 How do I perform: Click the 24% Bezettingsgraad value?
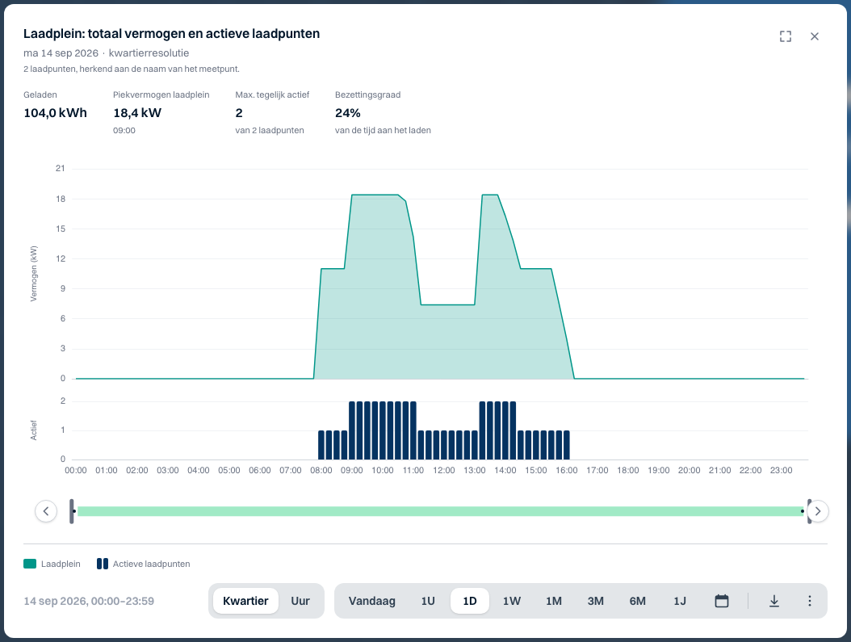point(348,113)
